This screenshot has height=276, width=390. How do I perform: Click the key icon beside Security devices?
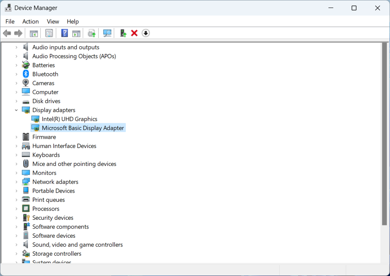click(x=26, y=217)
